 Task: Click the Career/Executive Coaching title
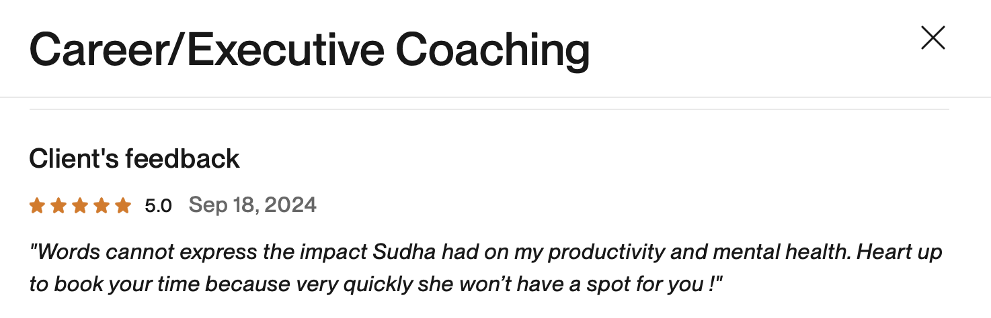pyautogui.click(x=309, y=50)
